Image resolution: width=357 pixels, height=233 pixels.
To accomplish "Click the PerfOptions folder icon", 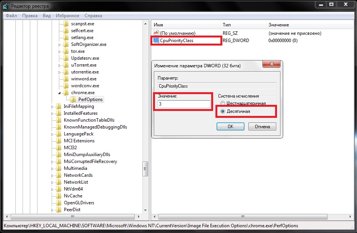I will tap(73, 99).
